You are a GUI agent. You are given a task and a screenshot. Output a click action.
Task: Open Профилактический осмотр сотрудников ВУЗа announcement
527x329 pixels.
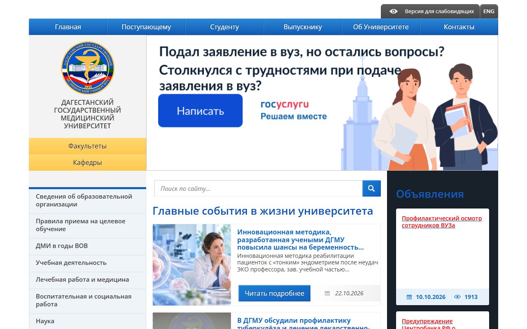(x=442, y=222)
